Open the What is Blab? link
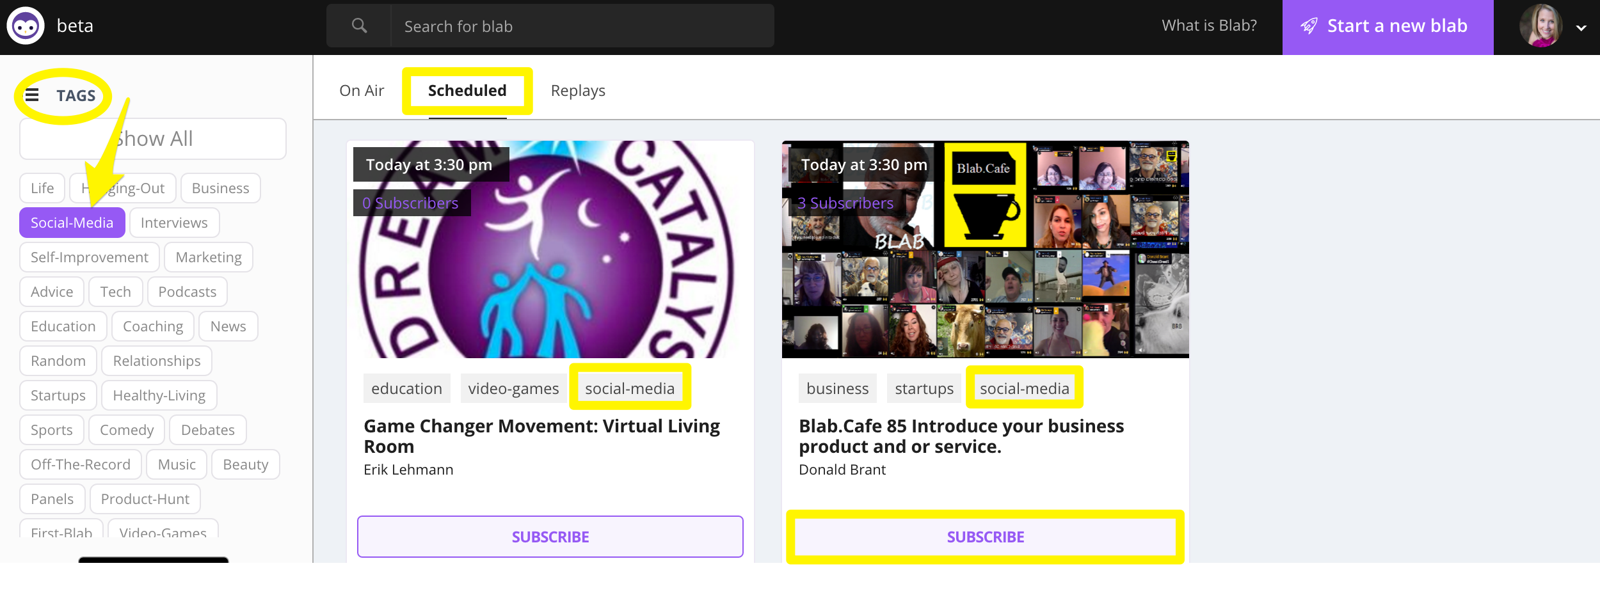The image size is (1600, 591). (1209, 26)
